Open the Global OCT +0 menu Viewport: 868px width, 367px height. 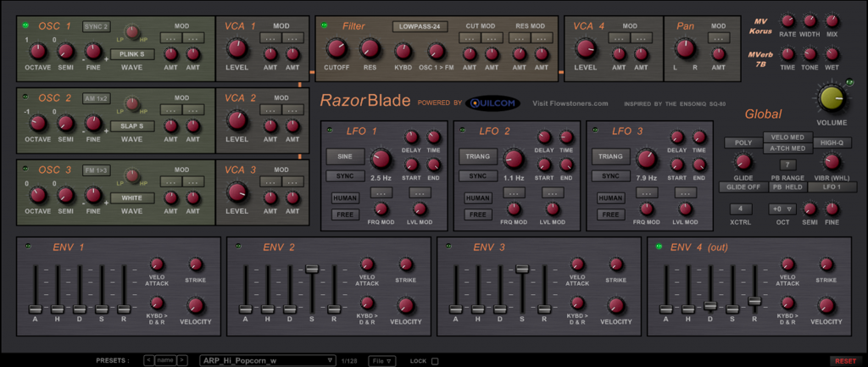(781, 209)
